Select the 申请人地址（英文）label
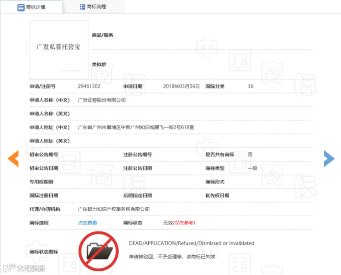341x275 pixels. click(50, 141)
